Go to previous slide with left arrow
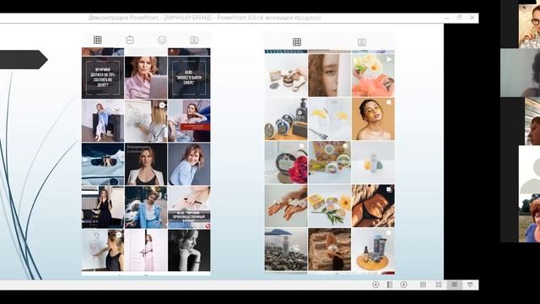 coord(375,285)
